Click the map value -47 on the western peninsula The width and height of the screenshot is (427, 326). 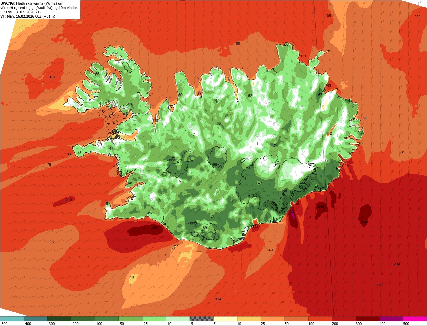(111, 149)
